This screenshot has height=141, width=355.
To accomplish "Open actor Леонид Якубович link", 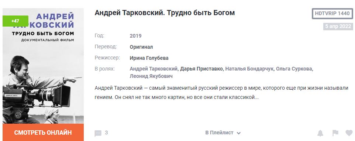I will [151, 76].
